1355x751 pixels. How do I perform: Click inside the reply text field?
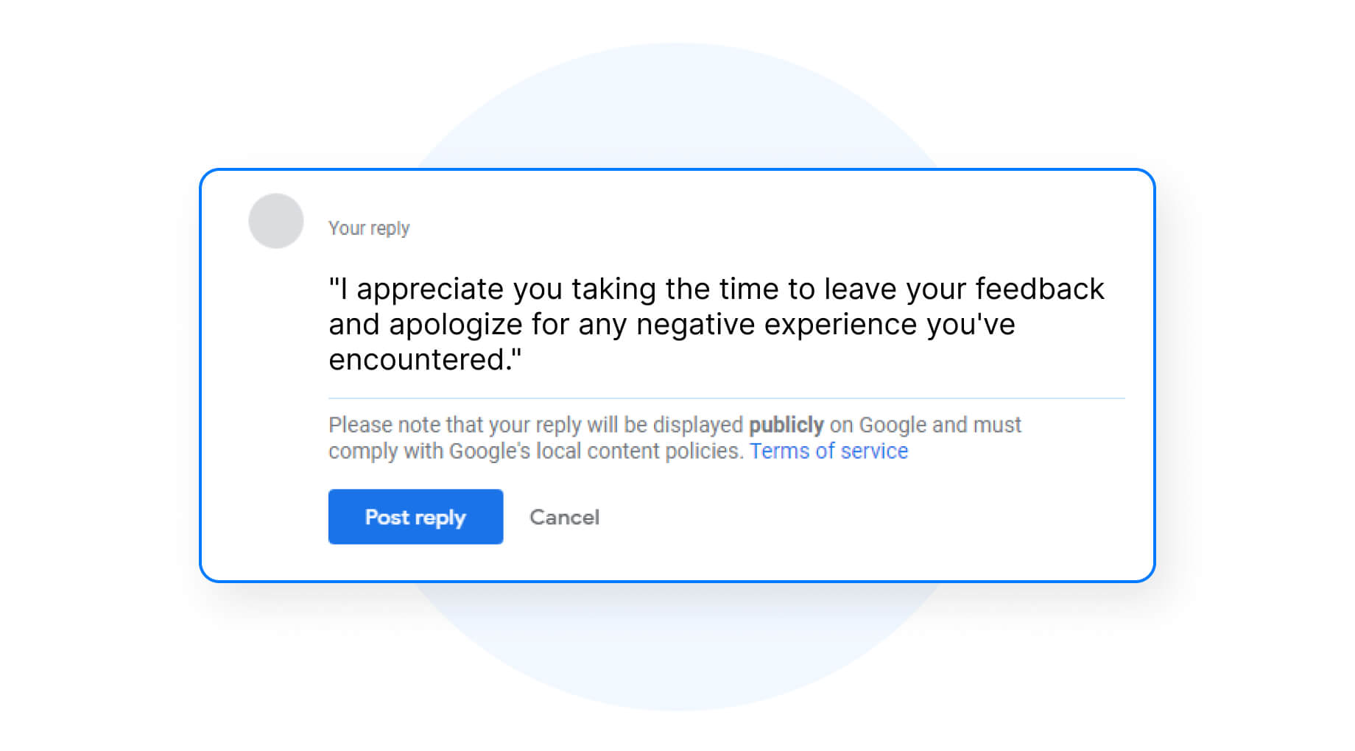click(x=726, y=325)
